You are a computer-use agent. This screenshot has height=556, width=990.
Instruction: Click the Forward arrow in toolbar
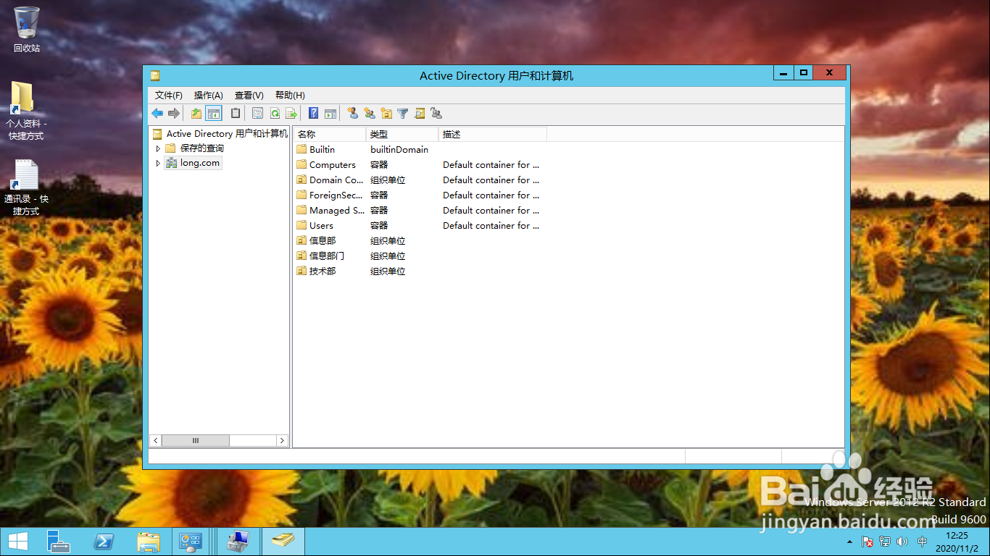click(x=174, y=114)
